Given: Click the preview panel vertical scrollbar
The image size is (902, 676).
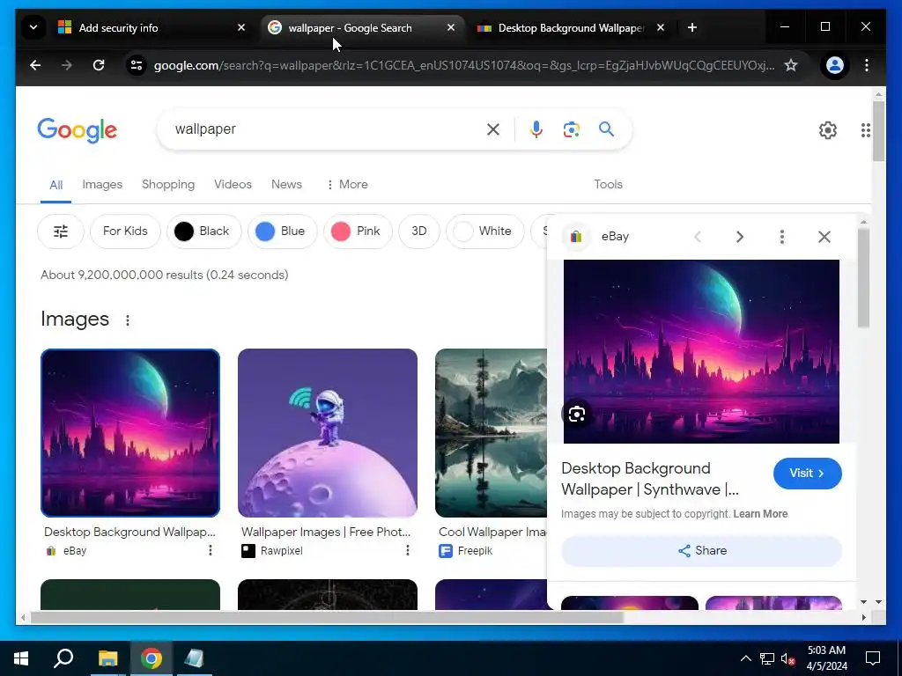Looking at the screenshot, I should (863, 279).
